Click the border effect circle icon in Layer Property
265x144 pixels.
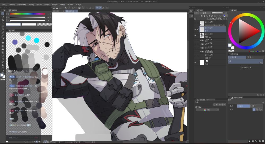pyautogui.click(x=214, y=104)
